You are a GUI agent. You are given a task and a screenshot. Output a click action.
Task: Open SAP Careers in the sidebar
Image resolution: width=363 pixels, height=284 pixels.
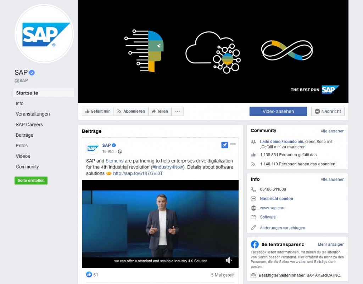tap(29, 125)
